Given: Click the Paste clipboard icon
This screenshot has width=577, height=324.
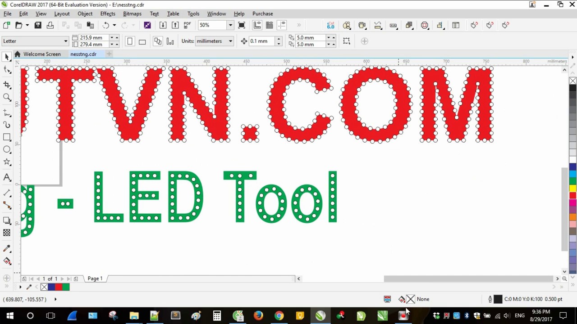Looking at the screenshot, I should 90,25.
